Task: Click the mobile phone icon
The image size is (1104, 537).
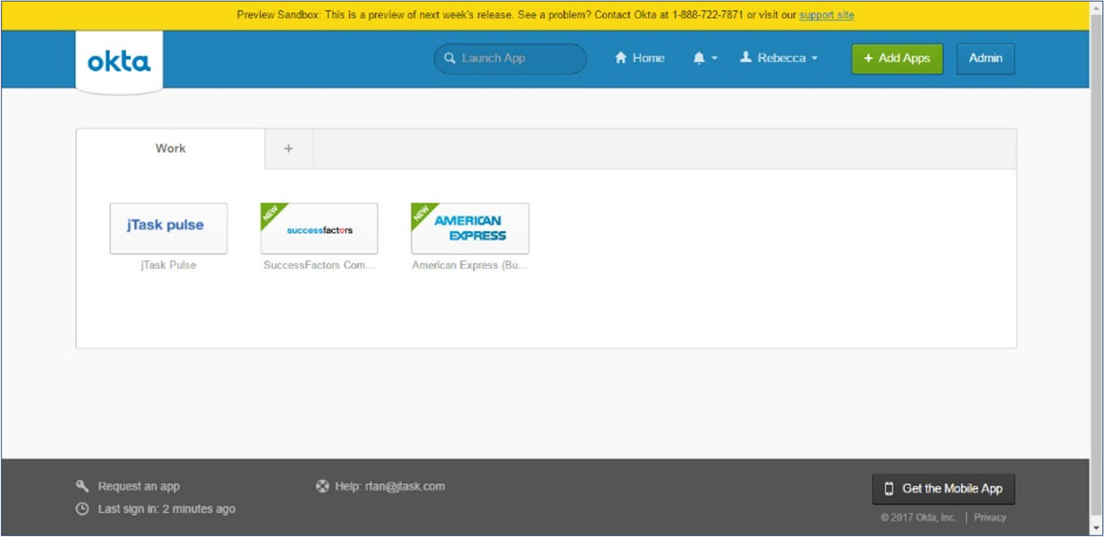Action: pyautogui.click(x=889, y=489)
